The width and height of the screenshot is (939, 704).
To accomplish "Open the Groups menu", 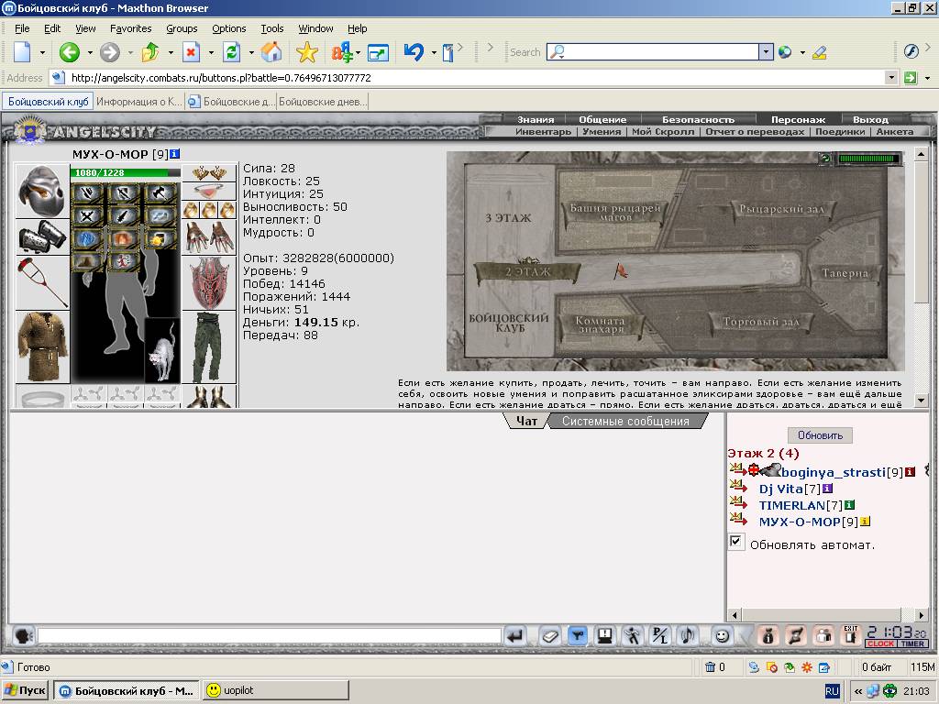I will [182, 28].
